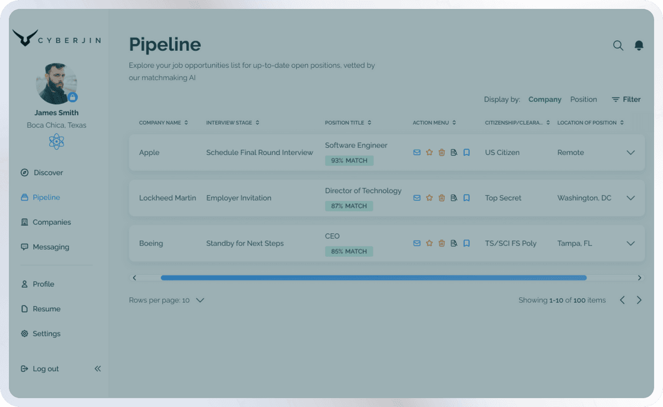Display the pipeline by Company

click(545, 99)
